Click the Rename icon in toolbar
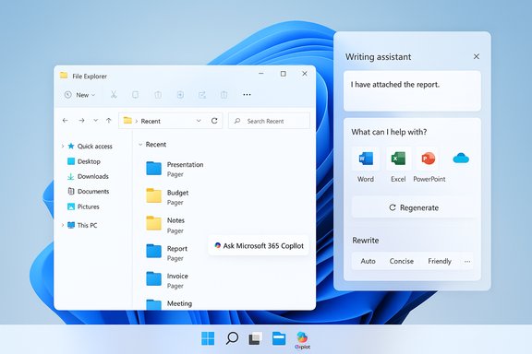Viewport: 532px width, 354px height. point(180,95)
